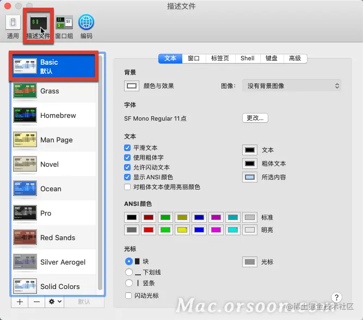Select the Basic profile thumbnail

coord(25,66)
